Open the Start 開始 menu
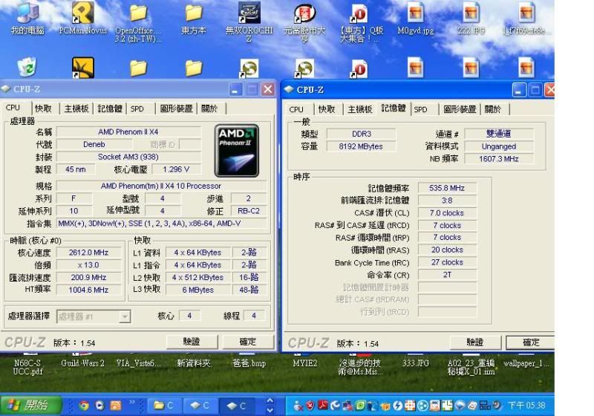Screen dimensions: 594x416 tap(30, 406)
